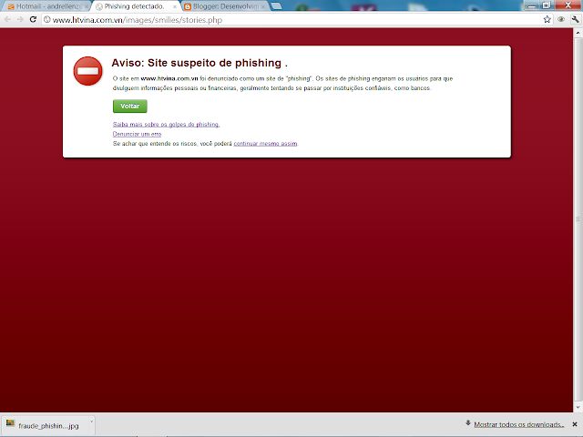583x437 pixels.
Task: Click the downloads arrow icon in downloads bar
Action: 467,423
